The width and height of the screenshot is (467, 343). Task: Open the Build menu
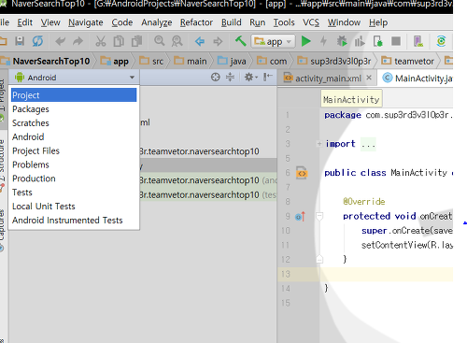pos(232,22)
